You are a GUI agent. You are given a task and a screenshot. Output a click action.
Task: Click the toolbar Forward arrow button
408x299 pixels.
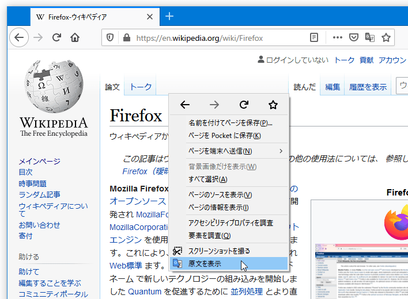click(38, 37)
